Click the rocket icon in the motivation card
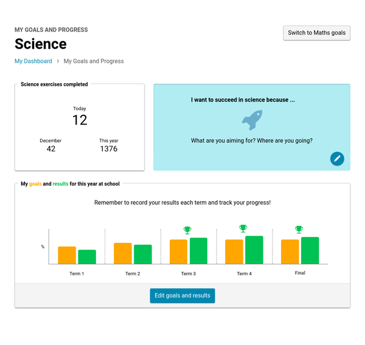 point(252,120)
